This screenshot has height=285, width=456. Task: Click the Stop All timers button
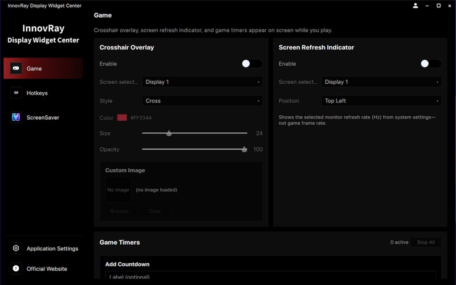426,242
